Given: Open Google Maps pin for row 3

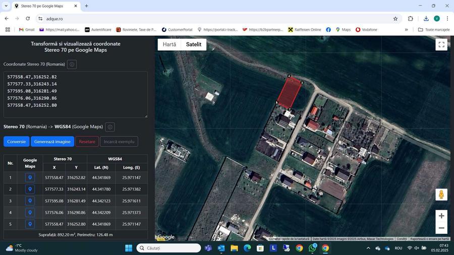Looking at the screenshot, I should pos(30,201).
